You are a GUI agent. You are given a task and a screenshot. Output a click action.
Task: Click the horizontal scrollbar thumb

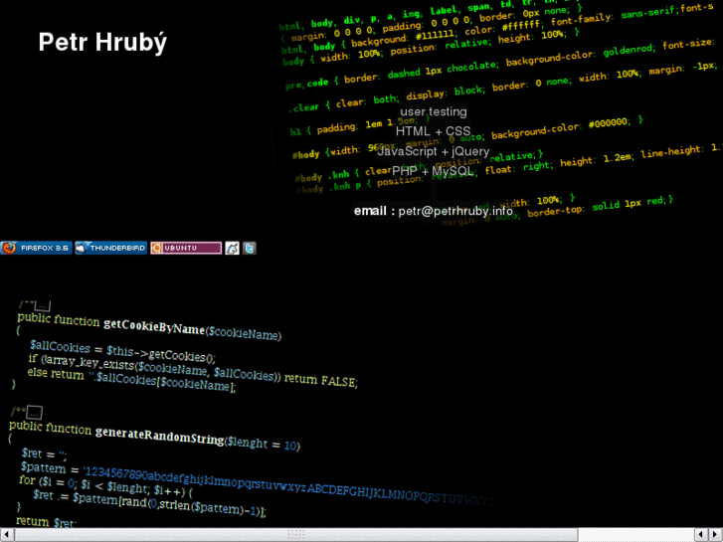coord(296,535)
